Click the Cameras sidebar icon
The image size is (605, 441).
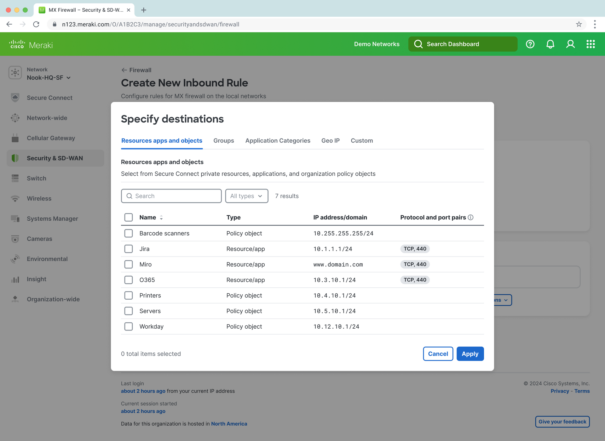click(x=15, y=239)
